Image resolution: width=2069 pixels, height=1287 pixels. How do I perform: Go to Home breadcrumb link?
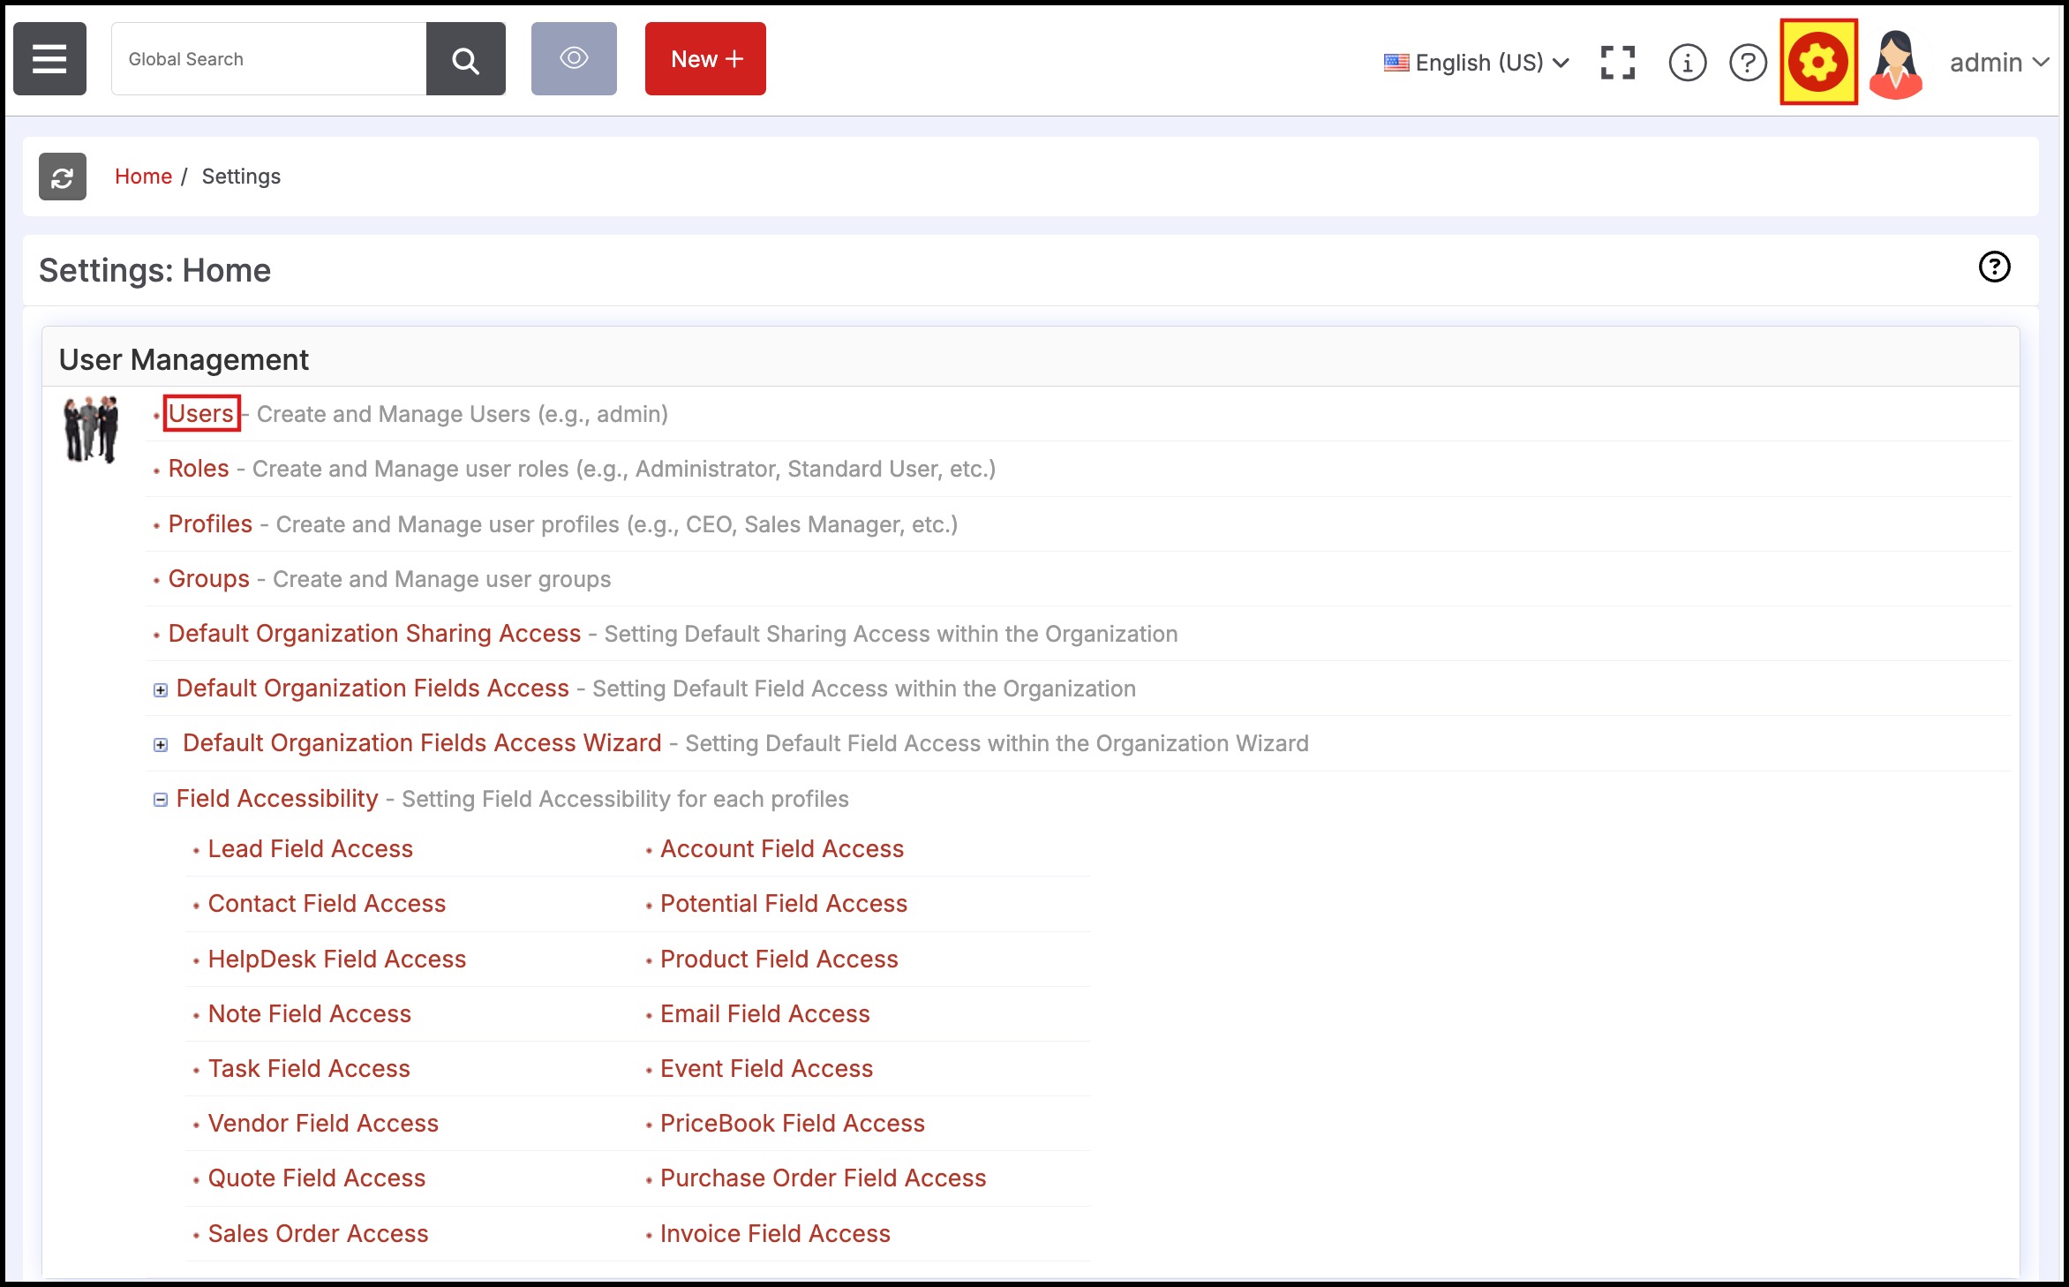click(143, 177)
